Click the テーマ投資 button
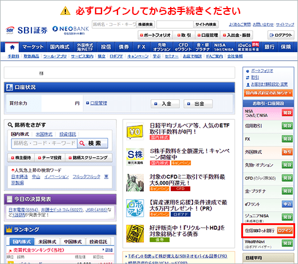The height and width of the screenshot is (264, 298). 50,158
